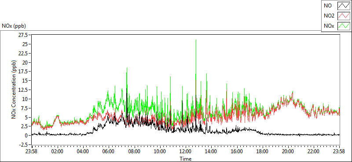
Task: Click the tallest green NOx spike near 13:00
Action: (x=196, y=40)
